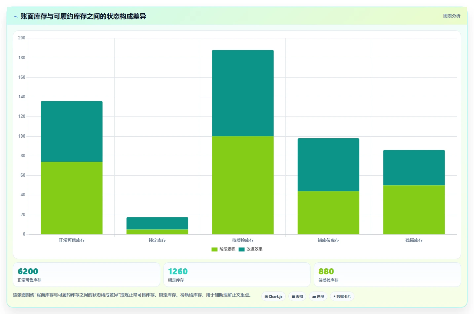This screenshot has width=474, height=314.
Task: Click the lightning icon beside the chart title
Action: point(16,17)
